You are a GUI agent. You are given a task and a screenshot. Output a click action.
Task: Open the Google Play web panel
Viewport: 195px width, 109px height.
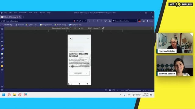[2, 46]
